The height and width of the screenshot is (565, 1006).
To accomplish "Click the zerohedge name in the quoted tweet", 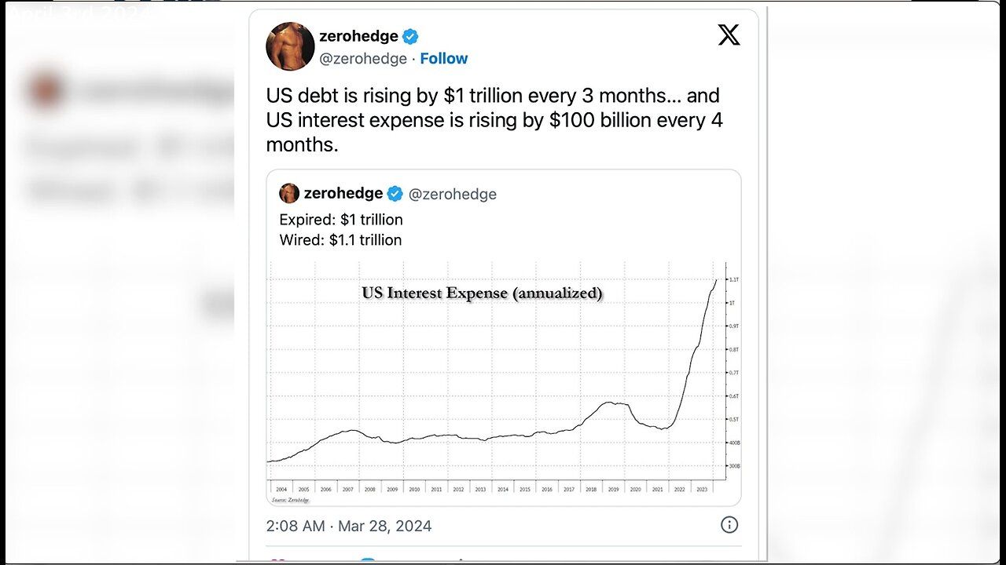I will coord(343,193).
